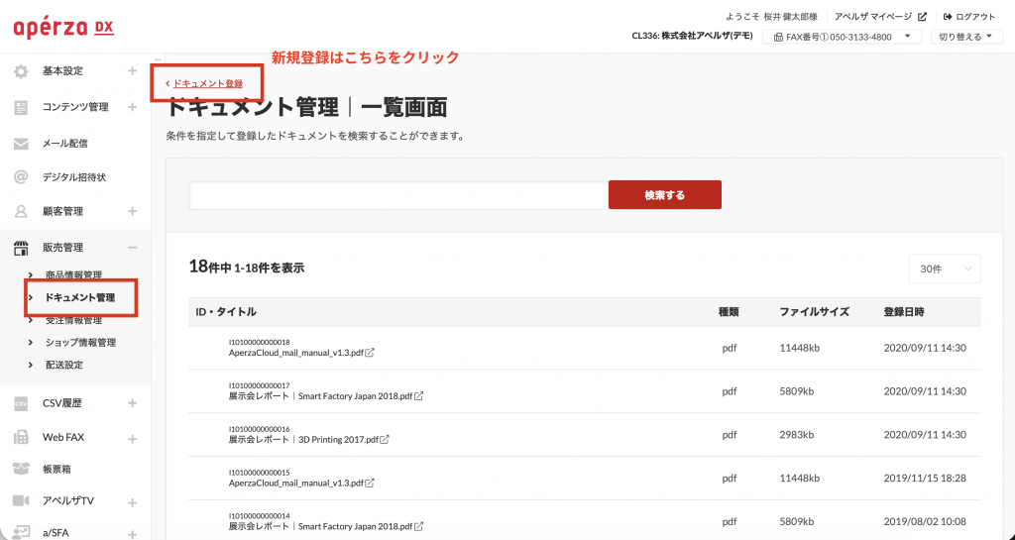Expand 基本設定 with its plus button
The height and width of the screenshot is (540, 1015).
(132, 71)
